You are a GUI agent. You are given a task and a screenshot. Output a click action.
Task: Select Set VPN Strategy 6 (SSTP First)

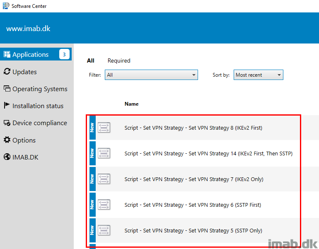click(193, 205)
